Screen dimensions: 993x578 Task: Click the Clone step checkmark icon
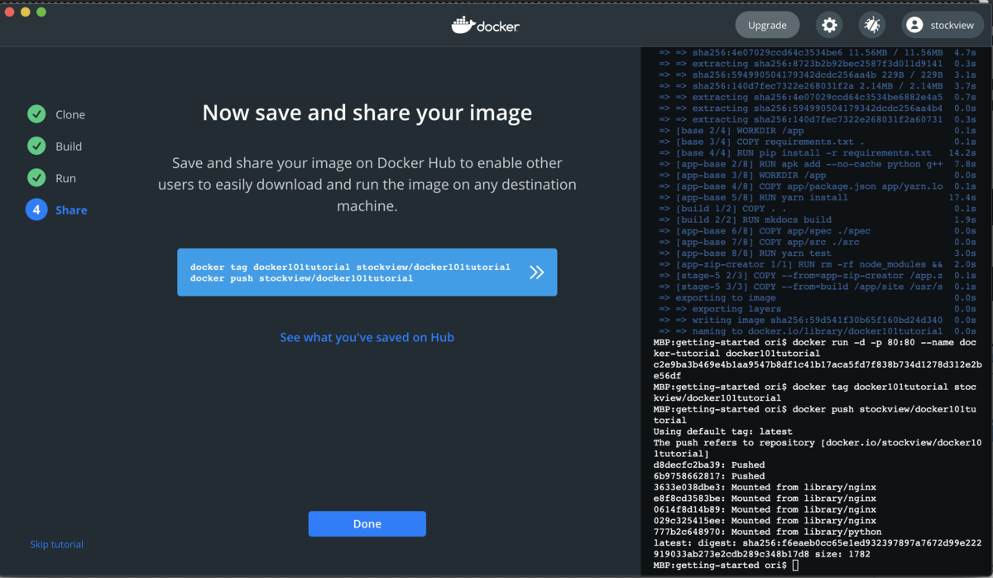tap(36, 114)
